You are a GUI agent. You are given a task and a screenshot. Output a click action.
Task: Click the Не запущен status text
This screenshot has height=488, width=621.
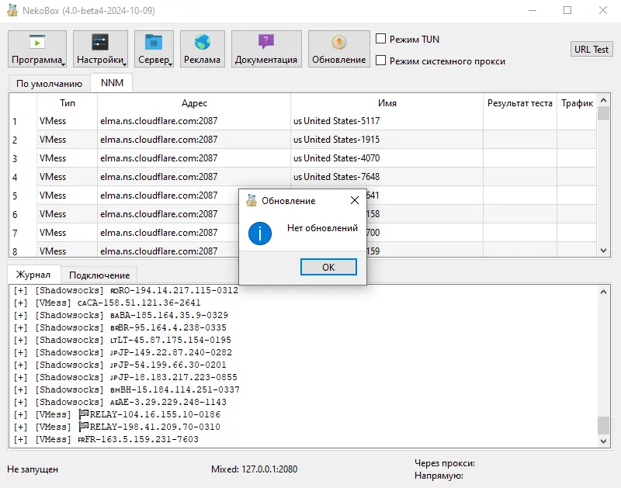pos(33,469)
